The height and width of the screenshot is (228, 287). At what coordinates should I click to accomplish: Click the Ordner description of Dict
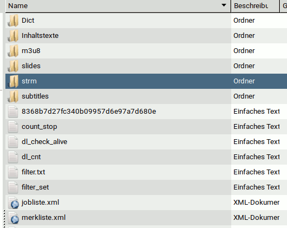[x=244, y=21]
